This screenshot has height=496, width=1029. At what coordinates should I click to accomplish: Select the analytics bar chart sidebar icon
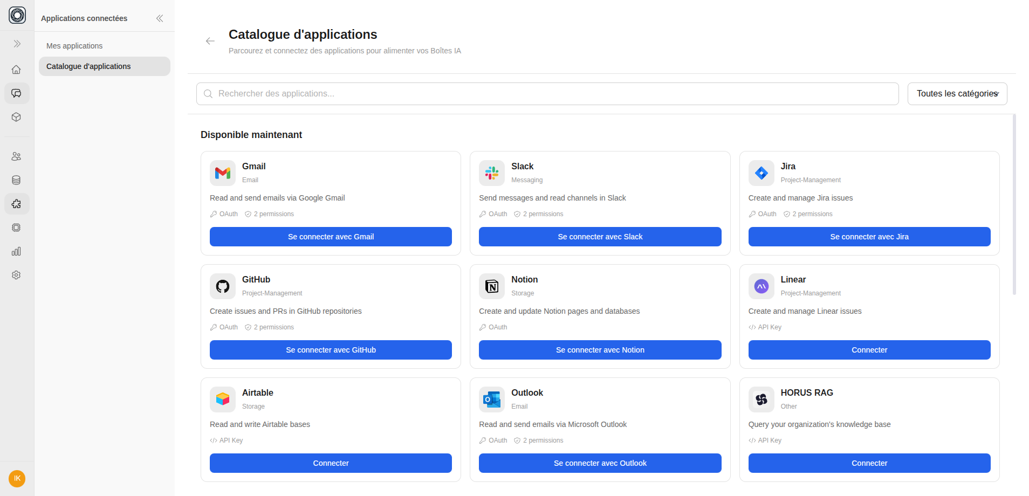click(16, 251)
